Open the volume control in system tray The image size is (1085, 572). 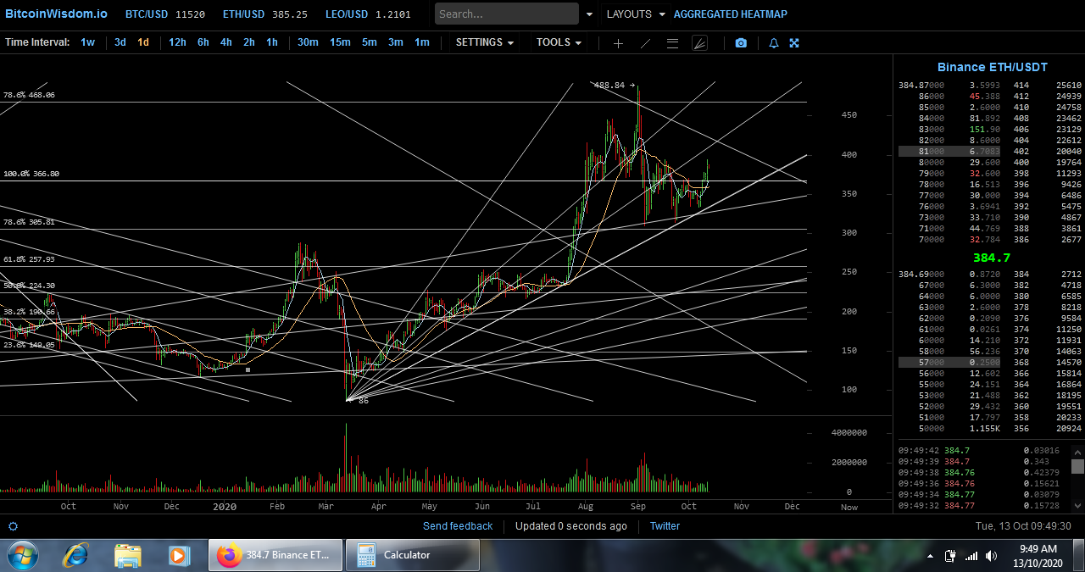[990, 556]
